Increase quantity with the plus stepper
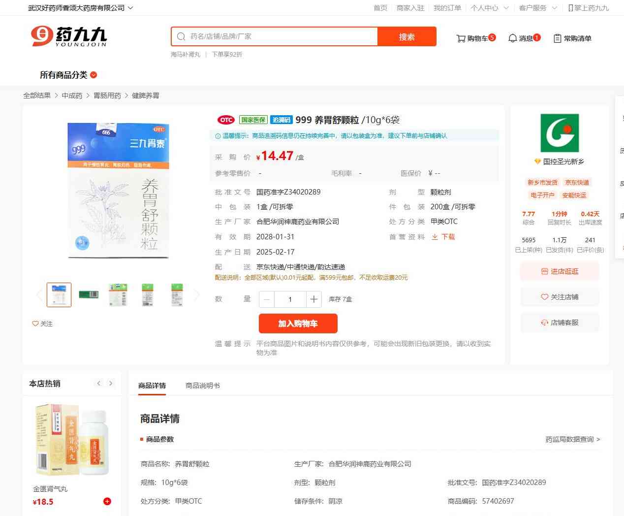This screenshot has height=516, width=624. [313, 299]
